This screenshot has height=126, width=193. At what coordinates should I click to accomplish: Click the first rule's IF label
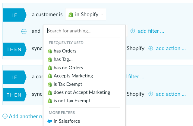point(14,15)
